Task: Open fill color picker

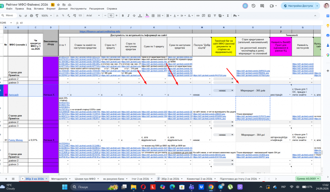Action: [x=147, y=15]
